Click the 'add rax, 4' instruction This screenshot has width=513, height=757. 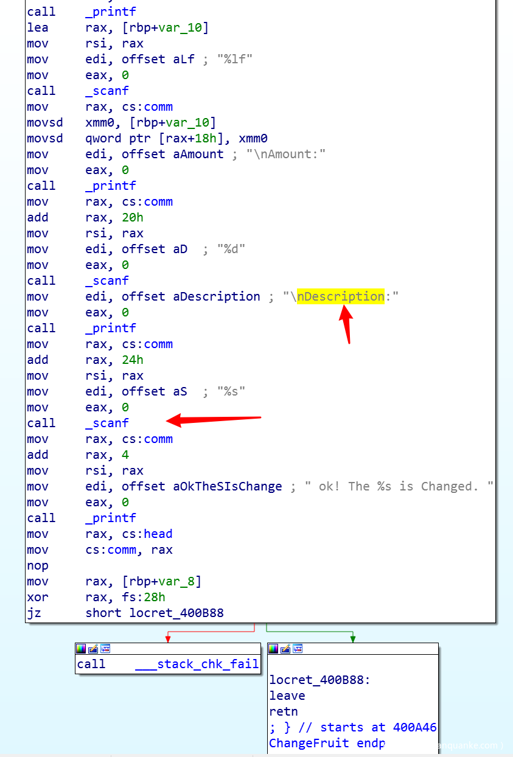[x=78, y=455]
